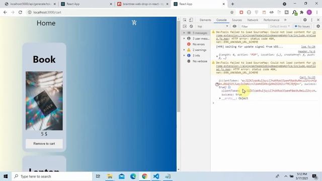
Task: Close the braintree-web-drop-in-react tab
Action: click(x=167, y=4)
